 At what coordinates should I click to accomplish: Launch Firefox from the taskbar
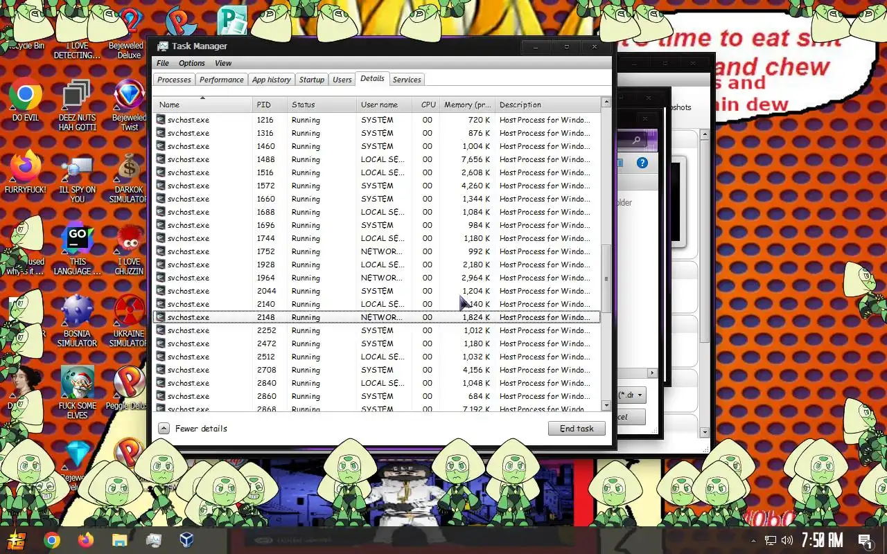tap(85, 540)
